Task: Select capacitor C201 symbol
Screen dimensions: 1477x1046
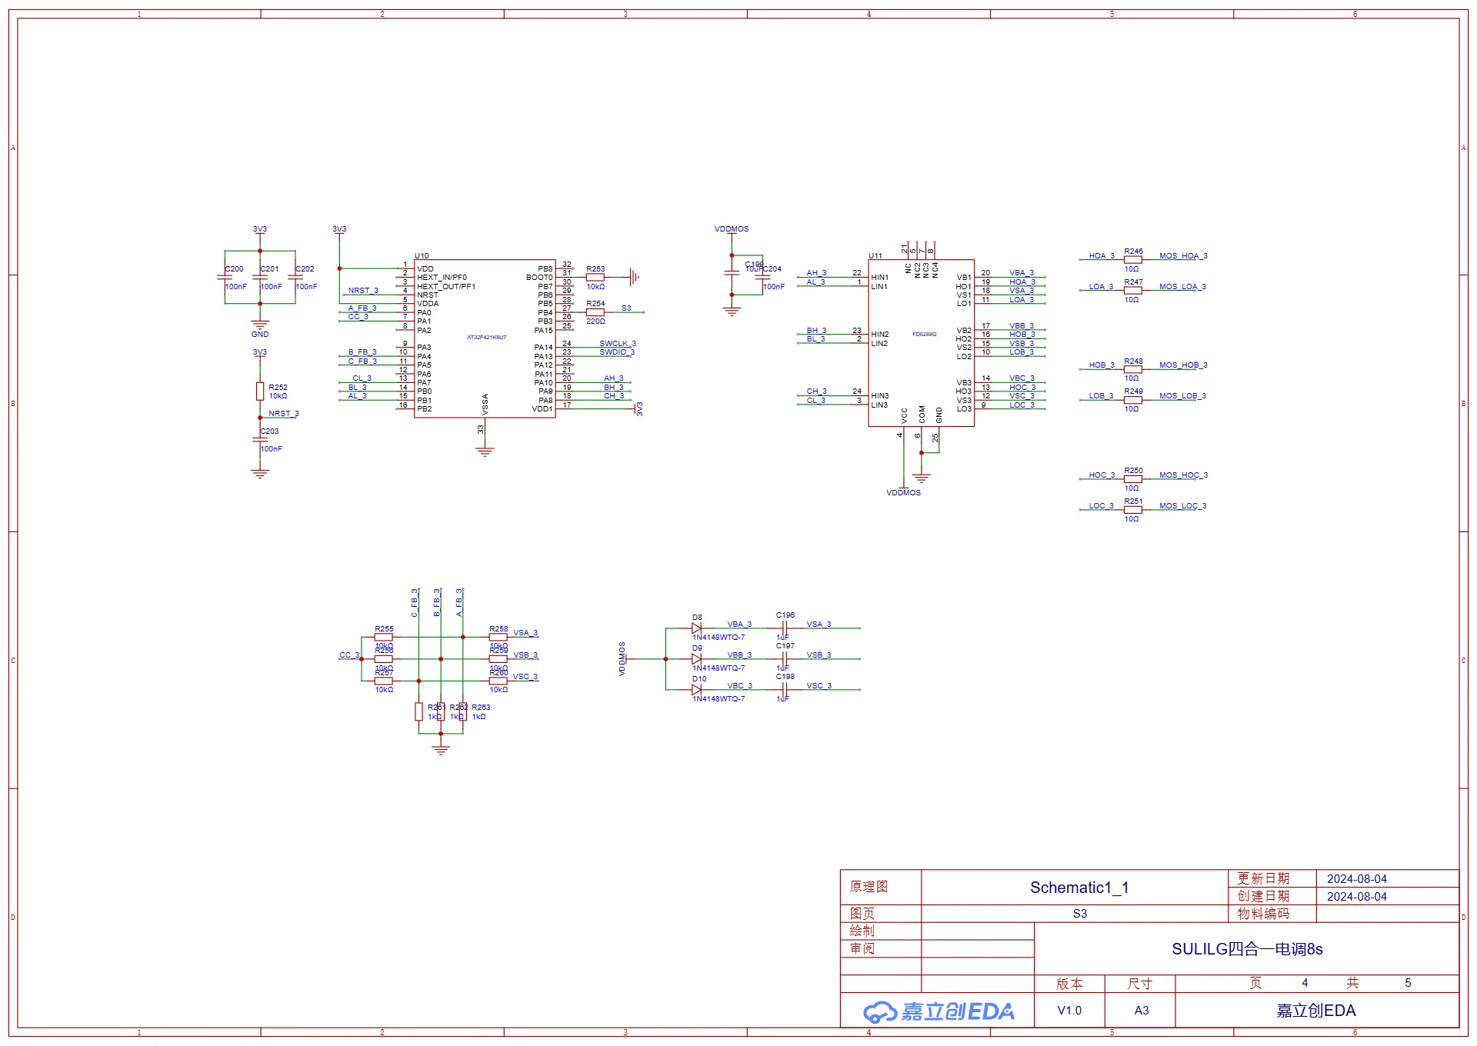Action: point(260,278)
